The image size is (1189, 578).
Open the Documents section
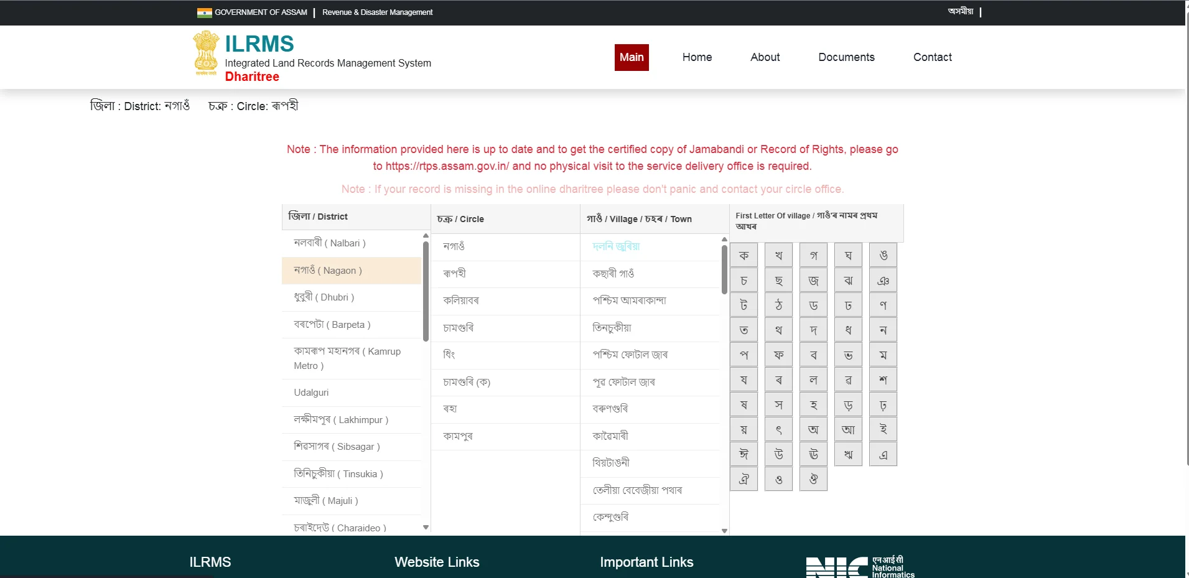click(846, 57)
